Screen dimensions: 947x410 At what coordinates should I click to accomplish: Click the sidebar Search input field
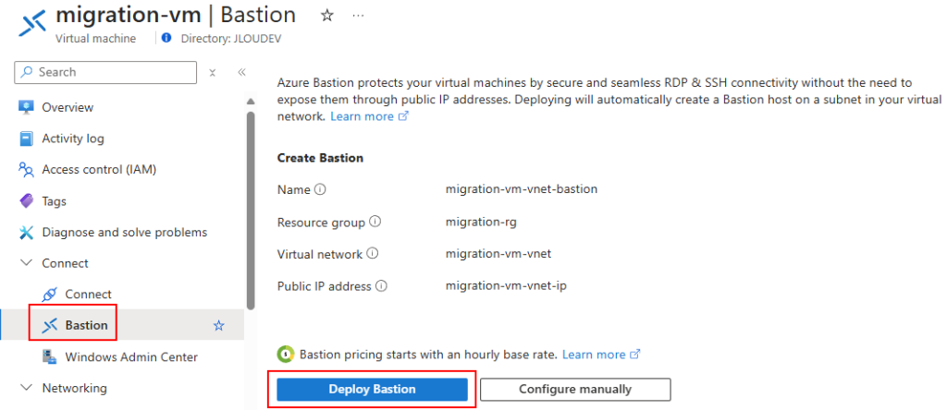(111, 72)
